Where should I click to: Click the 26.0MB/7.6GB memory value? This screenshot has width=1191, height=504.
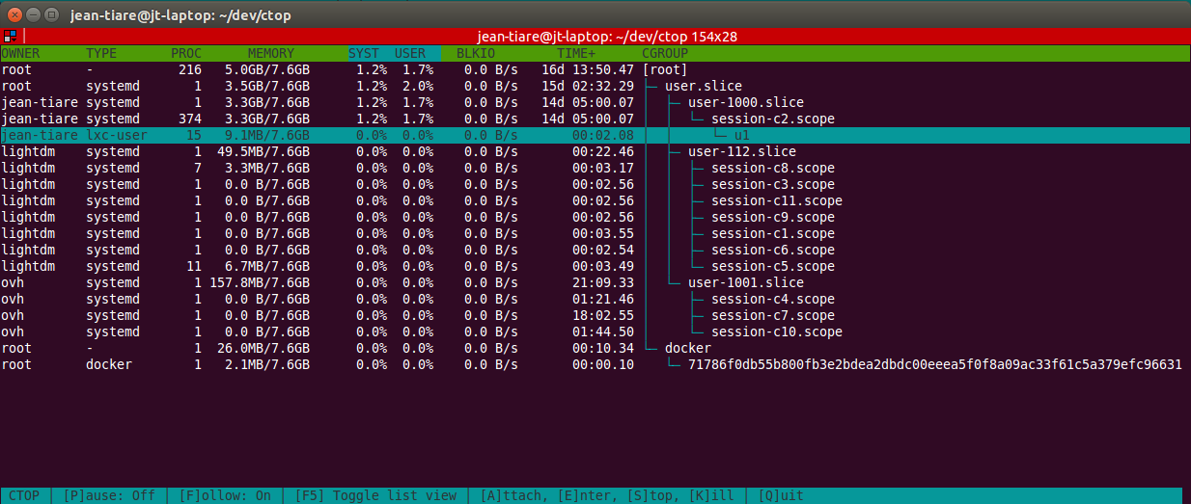[x=263, y=348]
